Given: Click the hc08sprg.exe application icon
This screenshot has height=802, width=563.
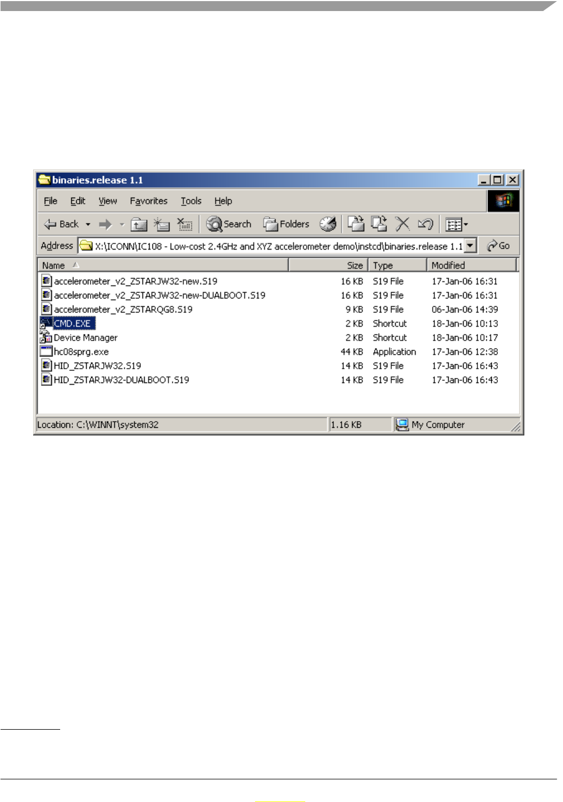Looking at the screenshot, I should pyautogui.click(x=46, y=351).
